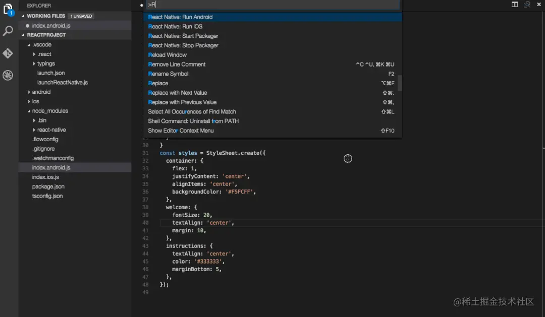Select Replace with Next Value

[272, 93]
